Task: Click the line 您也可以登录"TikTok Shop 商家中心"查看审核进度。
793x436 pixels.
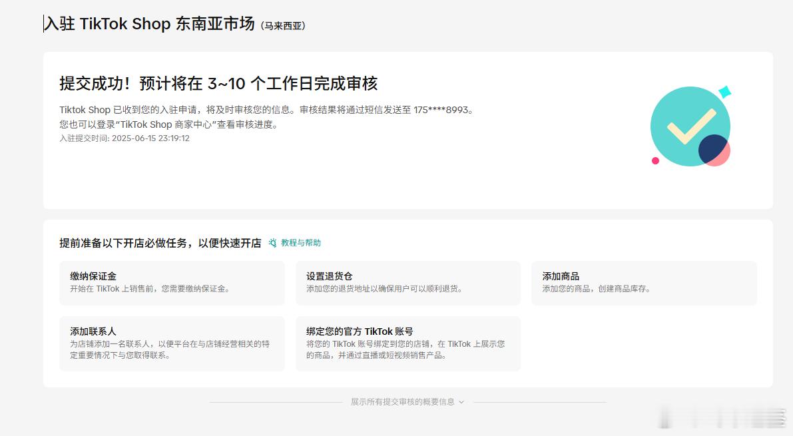Action: point(169,124)
